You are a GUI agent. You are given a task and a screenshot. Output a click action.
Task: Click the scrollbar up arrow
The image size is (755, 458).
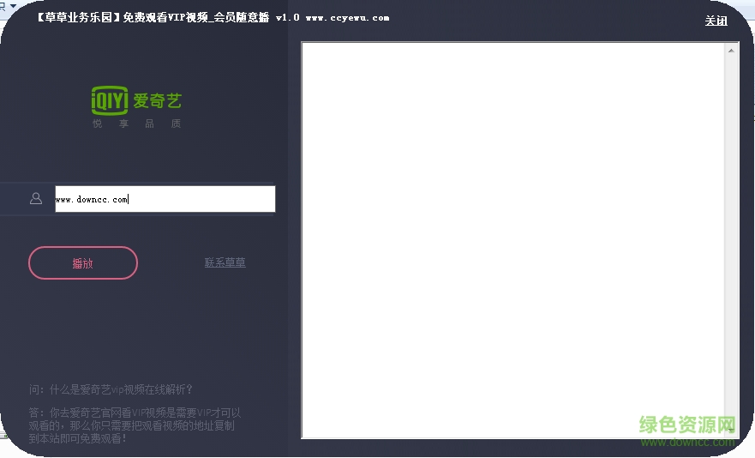point(731,51)
